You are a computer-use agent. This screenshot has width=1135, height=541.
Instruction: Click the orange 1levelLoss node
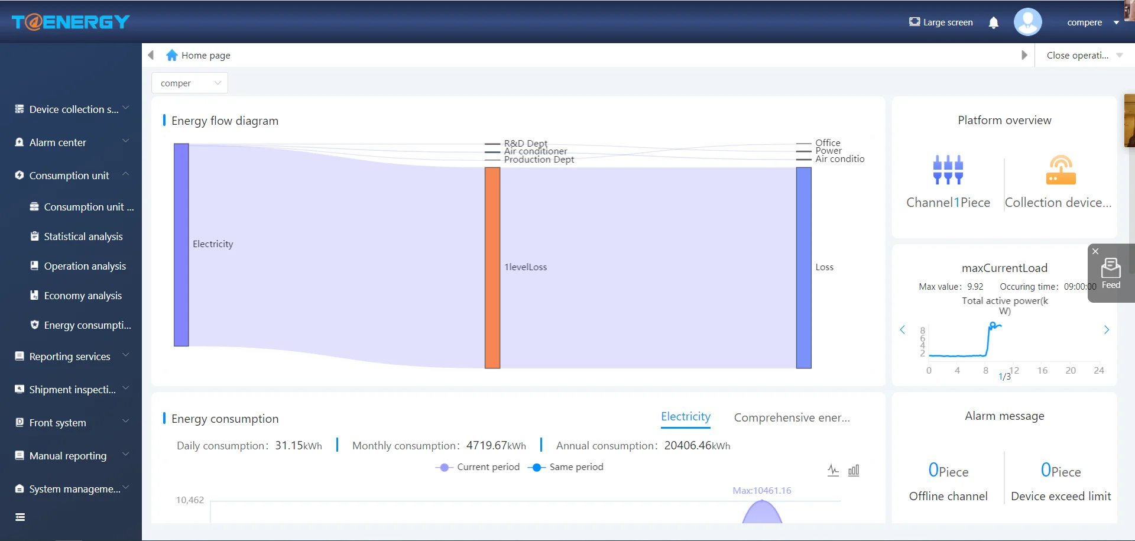492,268
